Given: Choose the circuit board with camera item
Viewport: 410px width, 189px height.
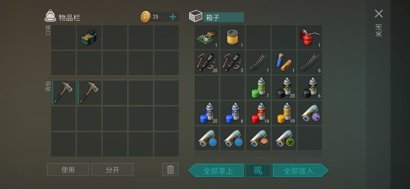Looking at the screenshot, I should tap(207, 37).
